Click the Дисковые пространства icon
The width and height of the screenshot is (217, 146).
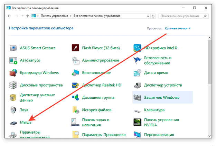[13, 85]
